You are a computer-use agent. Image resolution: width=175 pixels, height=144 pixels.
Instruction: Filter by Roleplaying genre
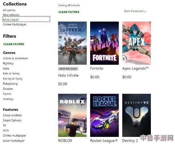(10, 84)
